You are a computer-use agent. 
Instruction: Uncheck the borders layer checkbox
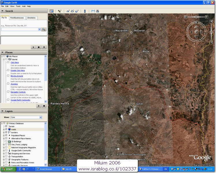[6, 132]
